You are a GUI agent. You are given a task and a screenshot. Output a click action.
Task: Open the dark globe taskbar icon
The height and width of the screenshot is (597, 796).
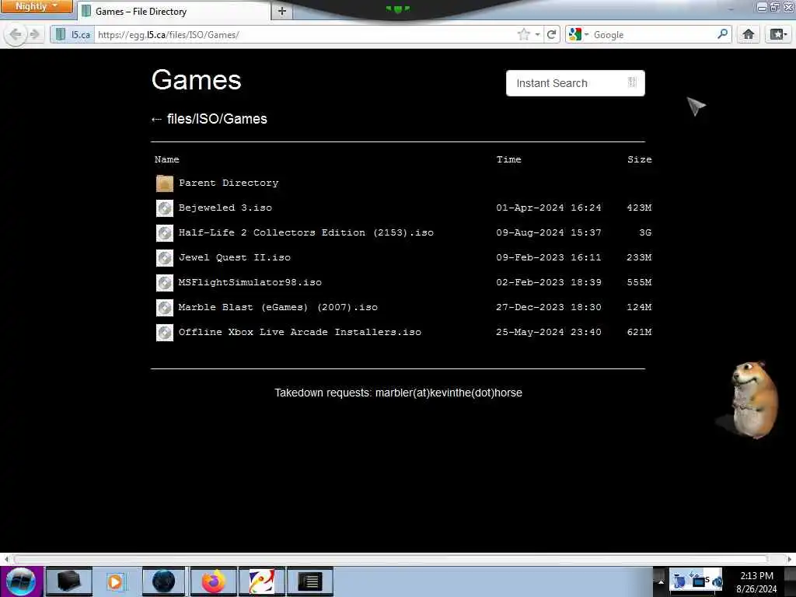163,581
